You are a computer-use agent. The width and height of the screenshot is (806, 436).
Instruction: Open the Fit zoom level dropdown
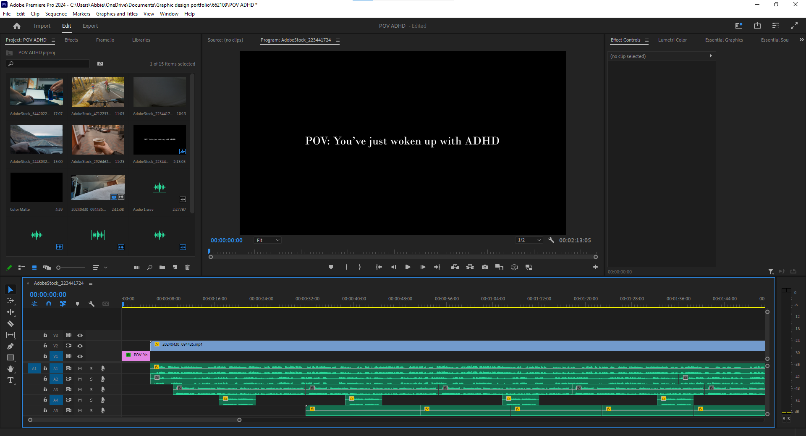click(268, 240)
